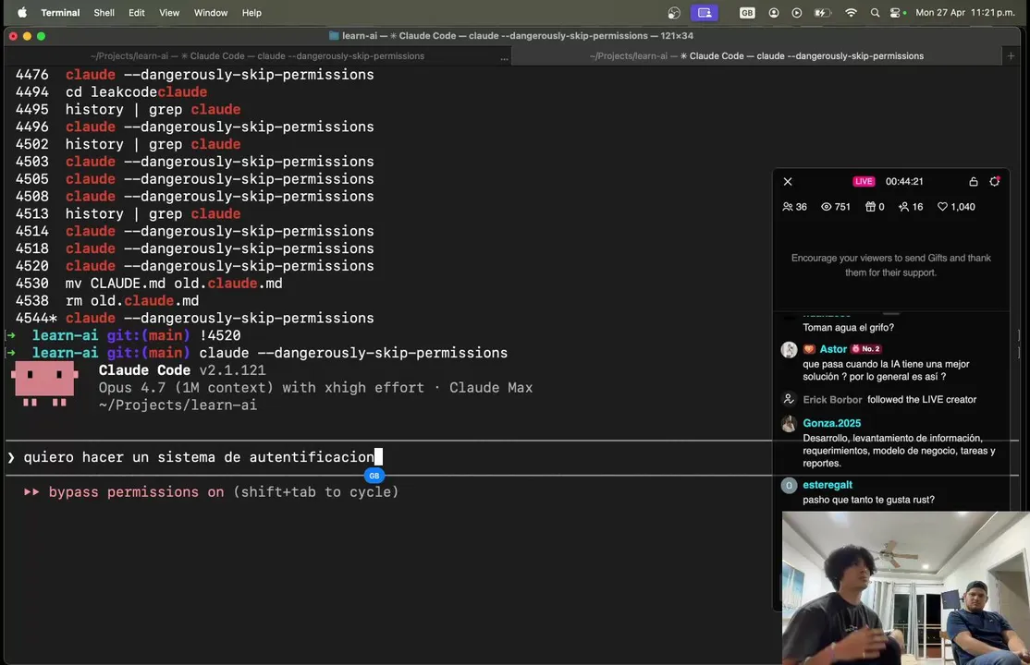
Task: Click the ~/Projects/learn-ai path under Claude Code
Action: (178, 405)
